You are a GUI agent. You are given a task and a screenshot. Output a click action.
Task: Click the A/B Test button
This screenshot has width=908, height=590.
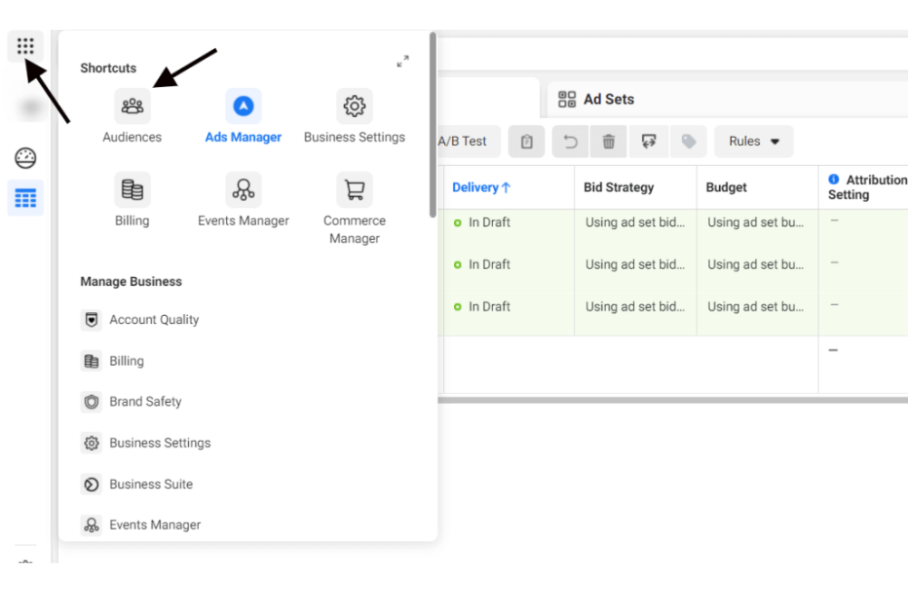pyautogui.click(x=462, y=142)
